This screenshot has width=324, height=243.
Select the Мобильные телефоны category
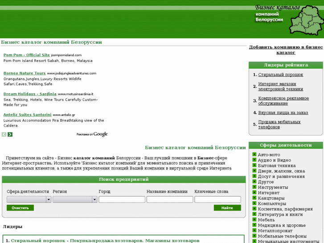pyautogui.click(x=282, y=236)
